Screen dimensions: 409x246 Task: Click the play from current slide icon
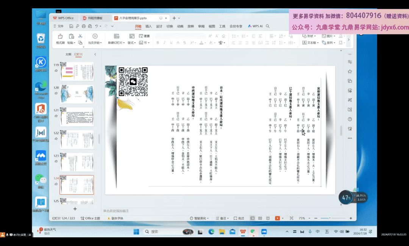click(95, 36)
